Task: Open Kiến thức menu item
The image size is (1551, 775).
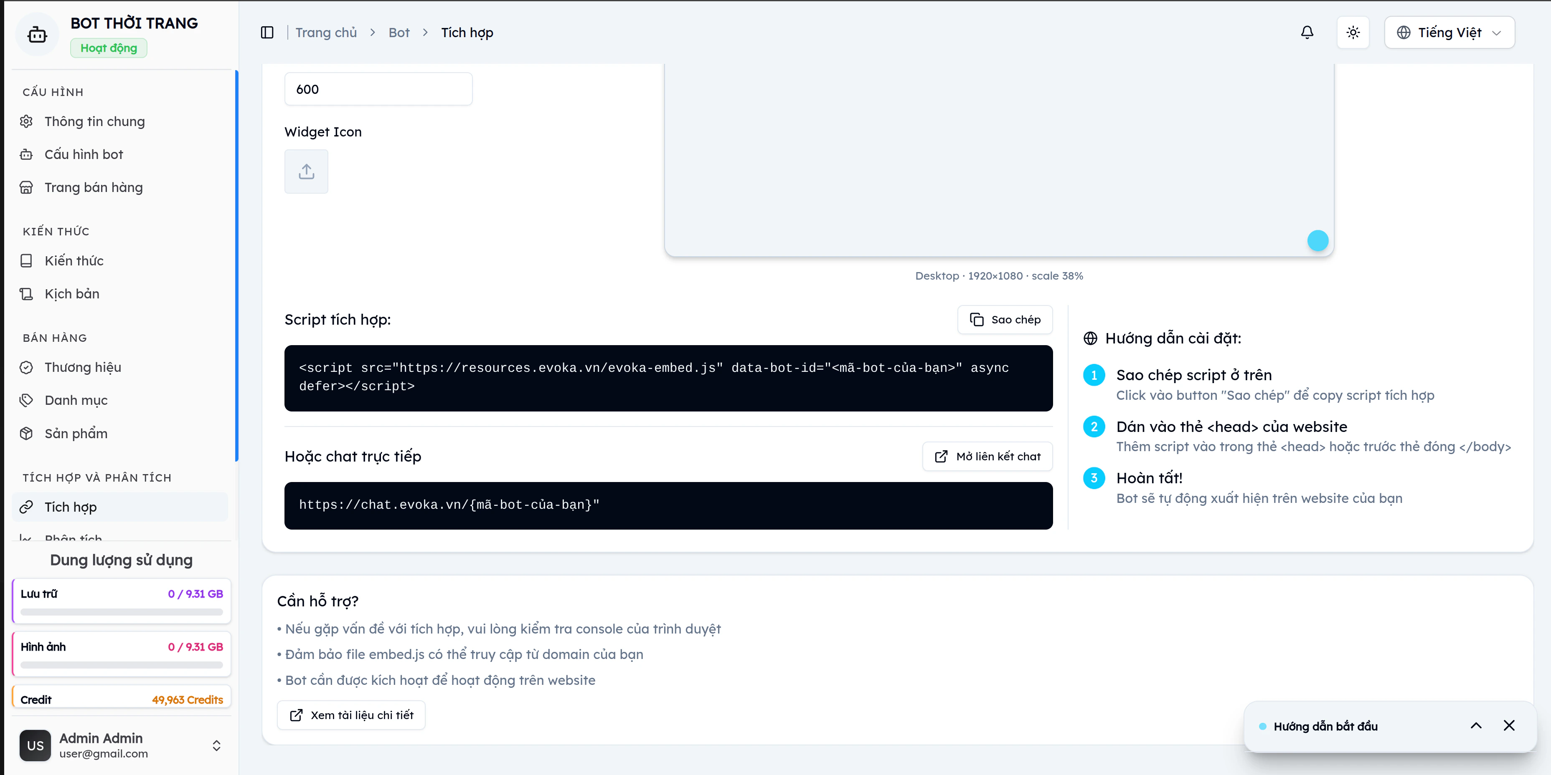Action: [x=120, y=260]
